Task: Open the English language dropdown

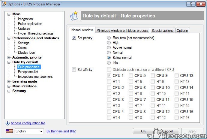Action: 29,131
